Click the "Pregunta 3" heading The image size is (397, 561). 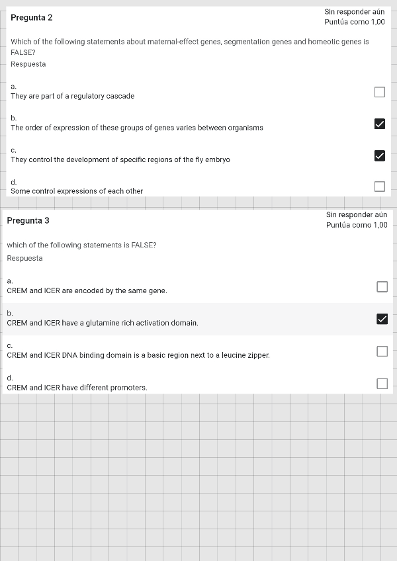[28, 220]
